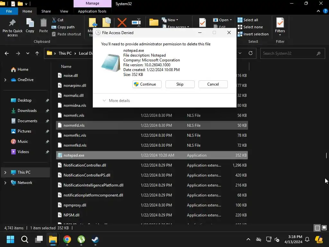Select NotificationController.dll file
The height and width of the screenshot is (247, 329).
[x=152, y=165]
